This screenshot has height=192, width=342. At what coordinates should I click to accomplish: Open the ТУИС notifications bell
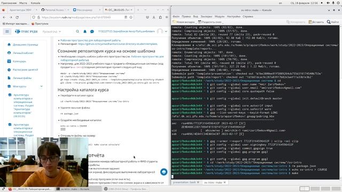click(85, 31)
